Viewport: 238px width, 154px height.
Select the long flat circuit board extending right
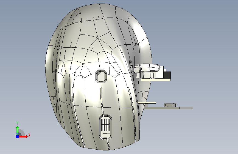coord(168,108)
